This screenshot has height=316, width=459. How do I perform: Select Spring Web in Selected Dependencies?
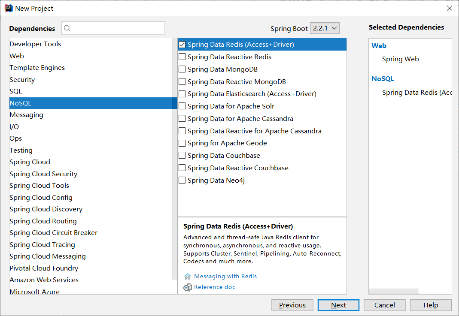click(400, 59)
